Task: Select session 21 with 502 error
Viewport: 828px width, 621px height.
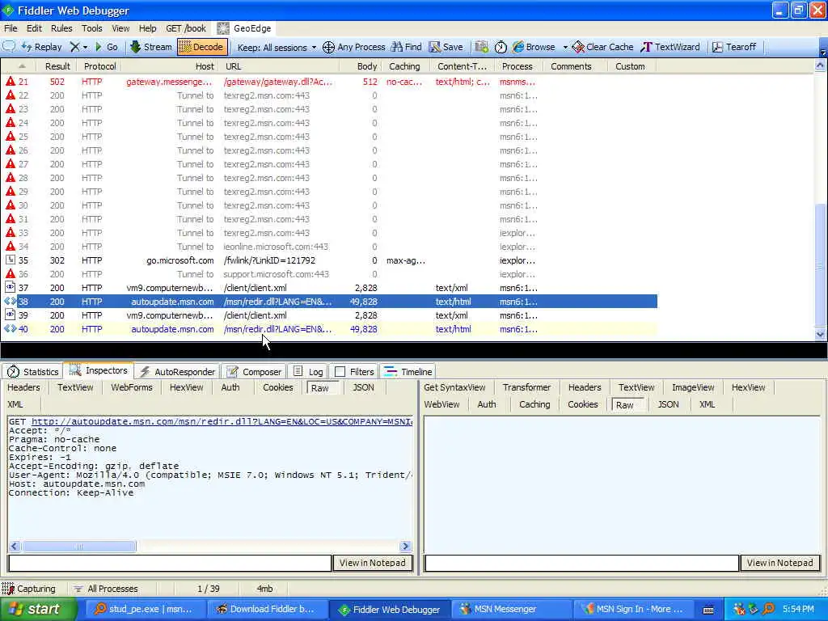Action: click(328, 82)
